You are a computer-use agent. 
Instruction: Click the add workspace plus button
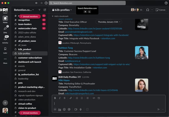(x=5, y=103)
